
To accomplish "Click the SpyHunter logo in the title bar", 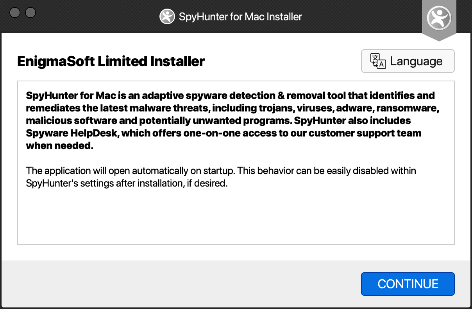I will 167,17.
